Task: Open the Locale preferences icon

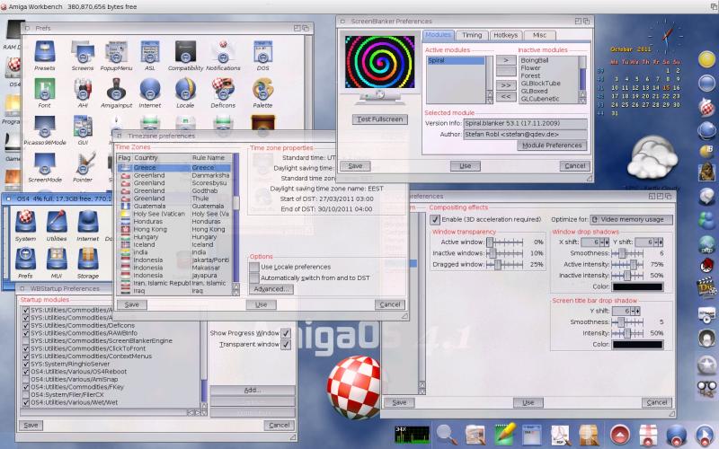Action: point(187,90)
